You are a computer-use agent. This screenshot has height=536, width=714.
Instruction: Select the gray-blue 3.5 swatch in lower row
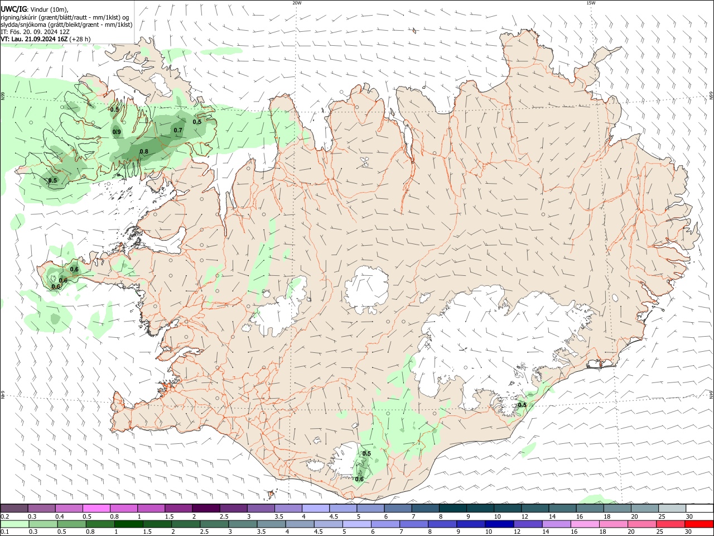click(271, 524)
